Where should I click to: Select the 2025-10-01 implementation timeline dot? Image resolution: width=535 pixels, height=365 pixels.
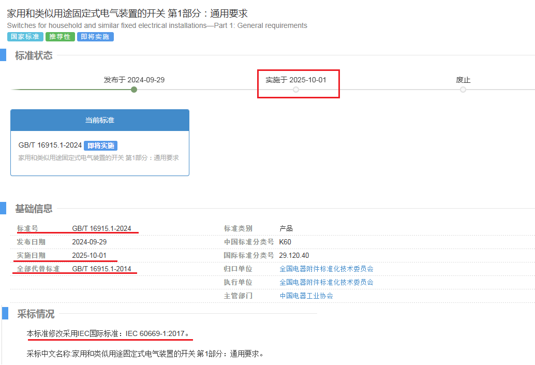[x=296, y=90]
